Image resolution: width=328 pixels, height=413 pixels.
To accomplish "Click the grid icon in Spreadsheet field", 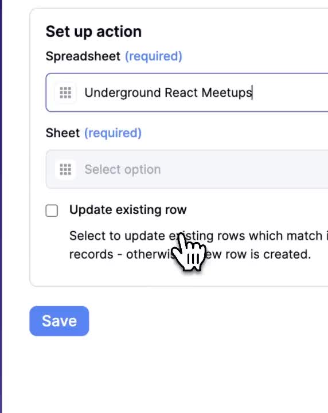I will click(x=65, y=93).
